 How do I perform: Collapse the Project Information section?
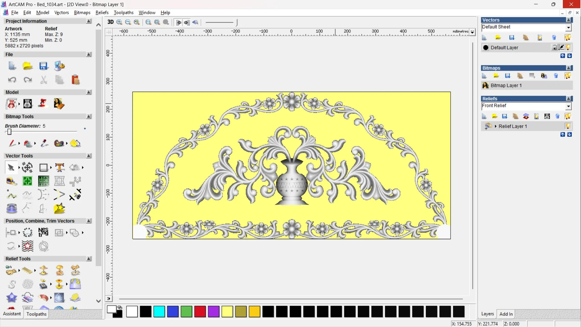(x=89, y=21)
